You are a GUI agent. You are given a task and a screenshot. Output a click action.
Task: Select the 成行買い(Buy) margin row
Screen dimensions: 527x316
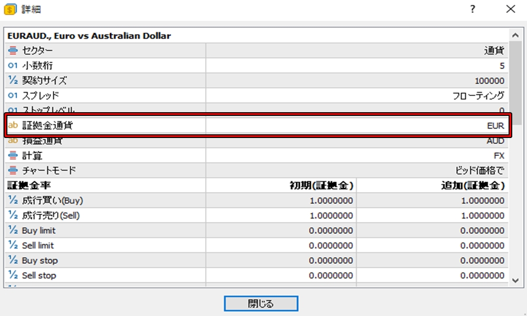click(x=105, y=201)
